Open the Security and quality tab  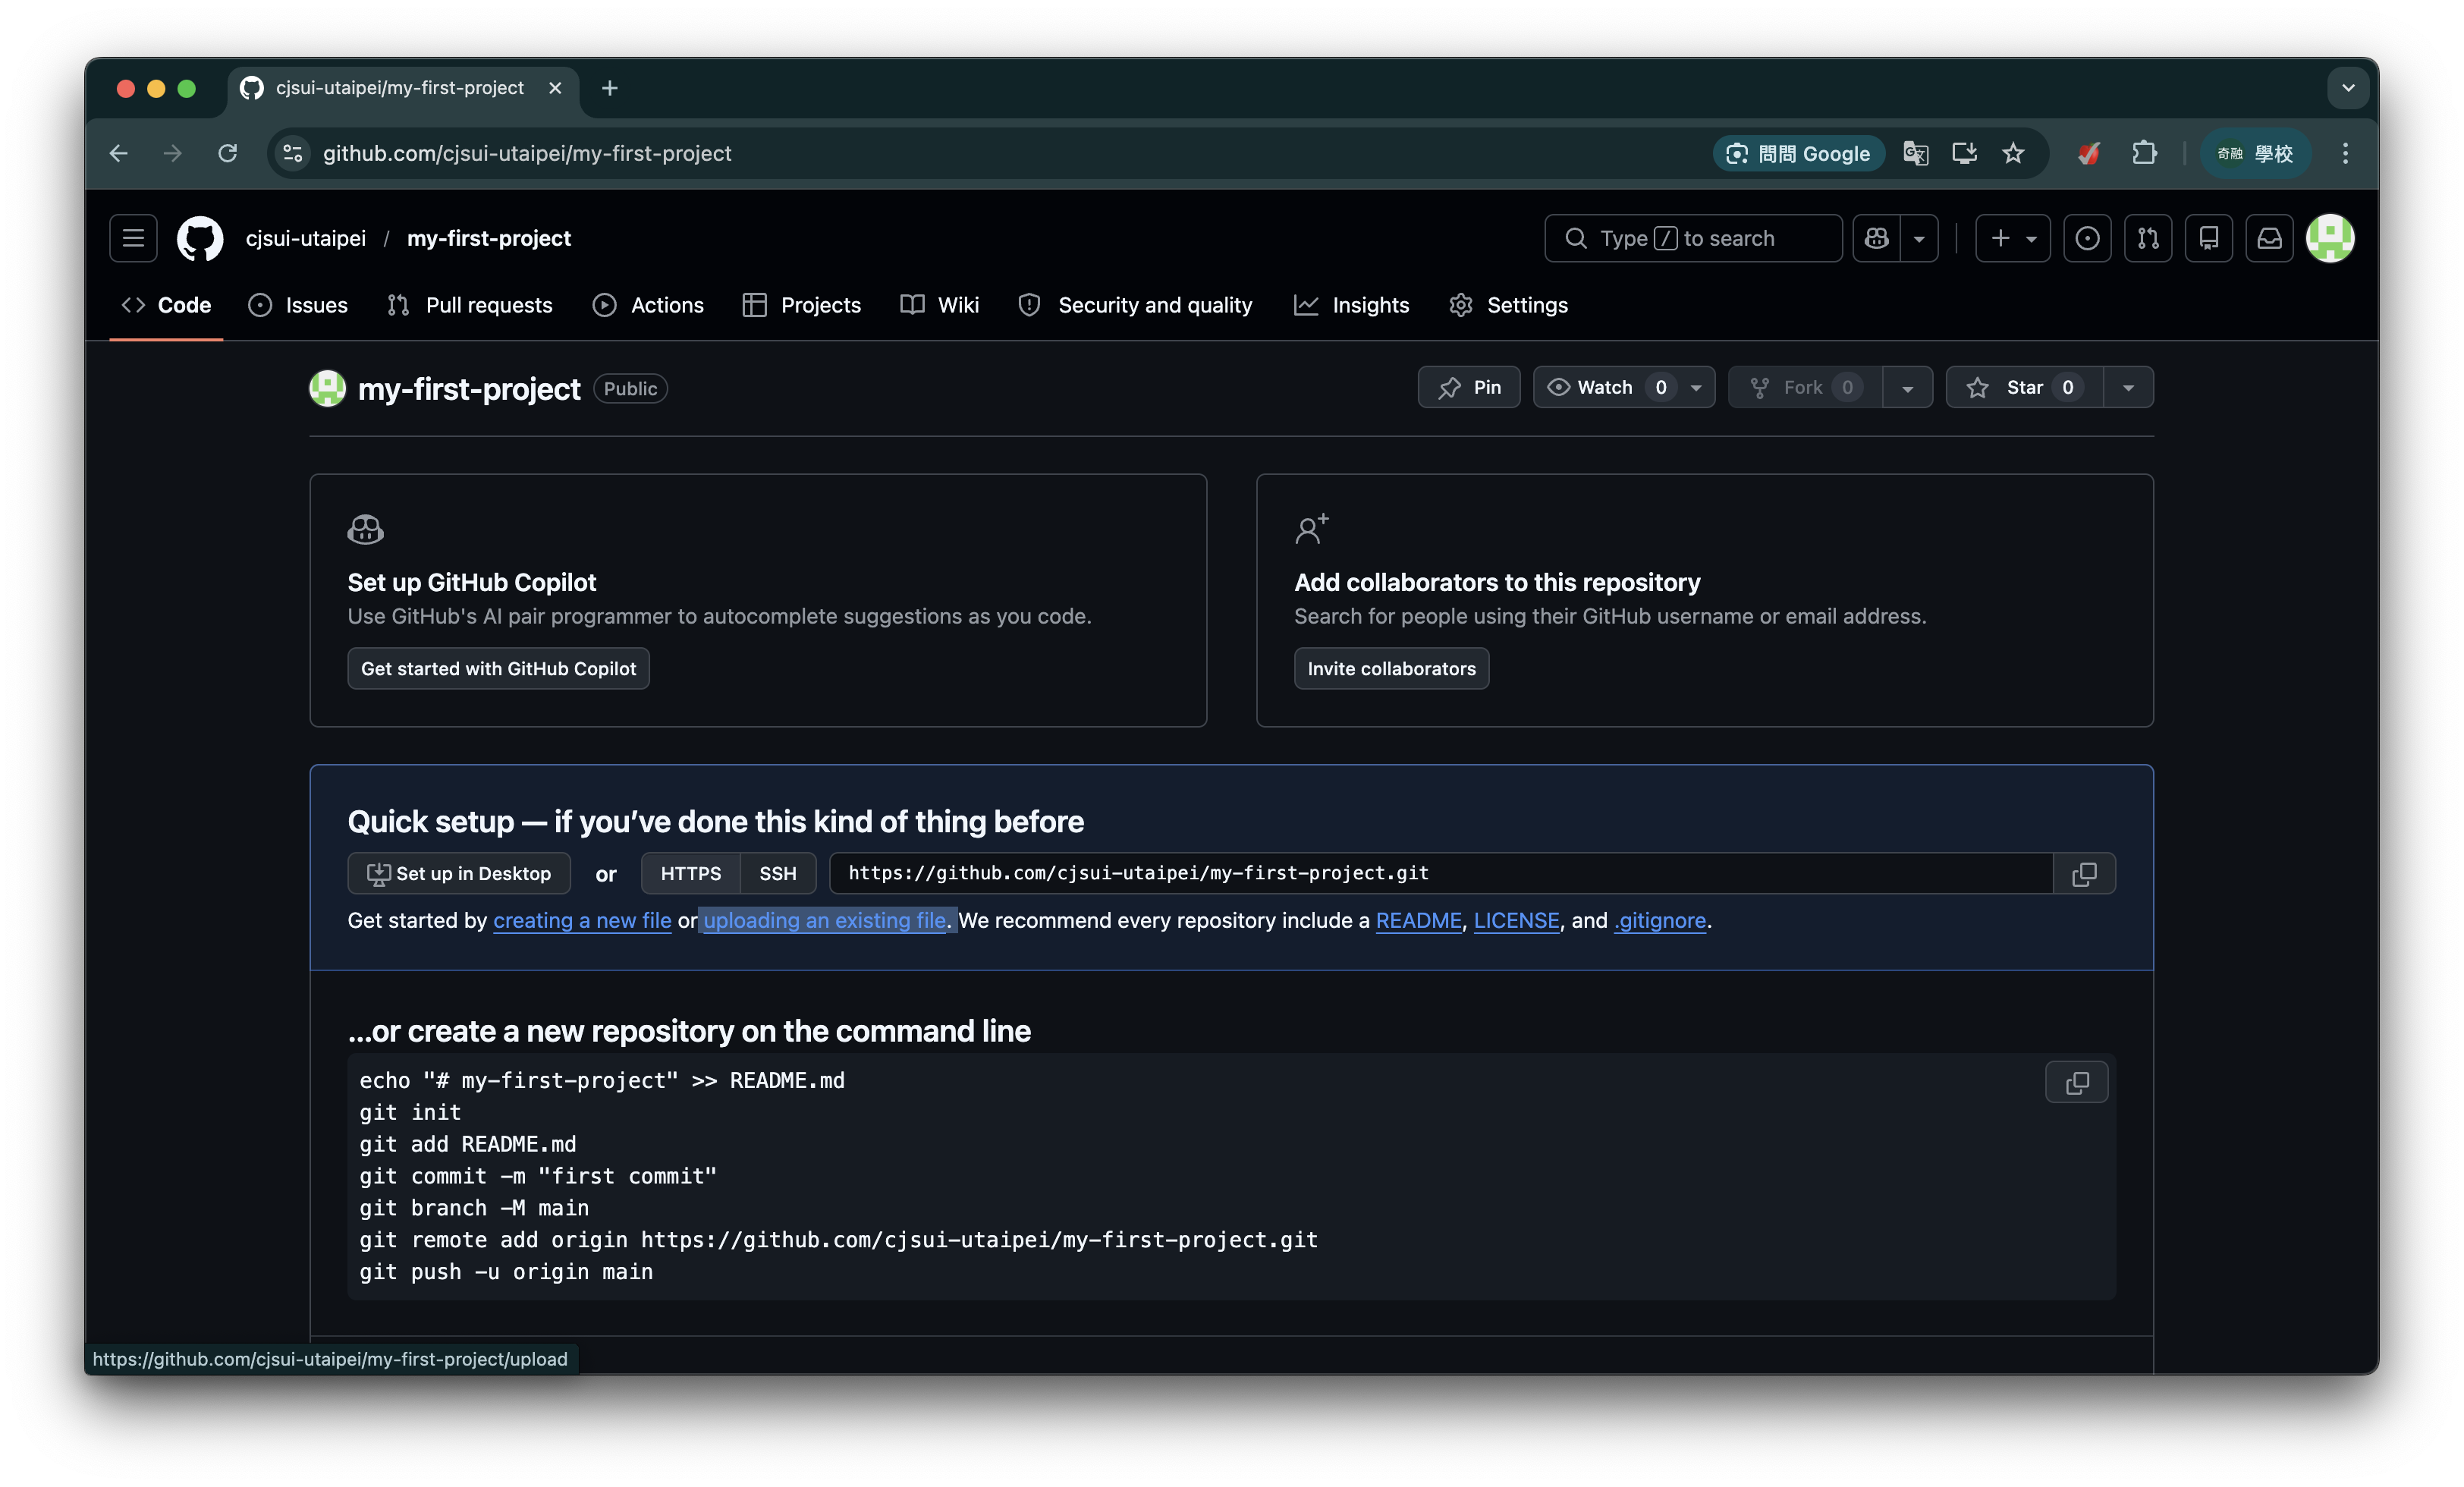[x=1135, y=305]
